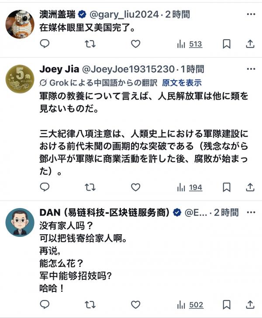Open DAN's profile avatar
This screenshot has width=262, height=318.
[20, 222]
